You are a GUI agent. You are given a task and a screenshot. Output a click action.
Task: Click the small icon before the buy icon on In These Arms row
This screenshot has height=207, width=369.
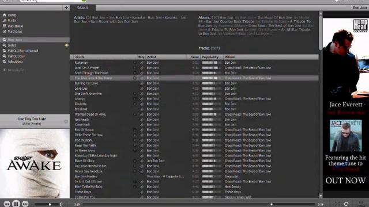click(135, 151)
